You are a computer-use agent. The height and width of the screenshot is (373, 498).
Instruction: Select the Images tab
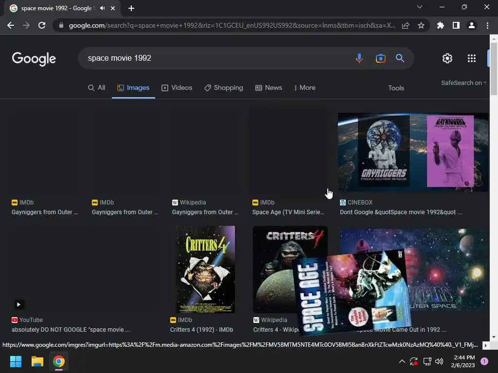pyautogui.click(x=133, y=88)
